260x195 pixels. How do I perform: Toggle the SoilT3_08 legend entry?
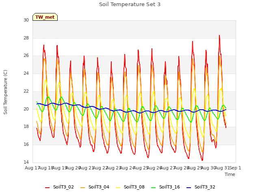coord(130,187)
